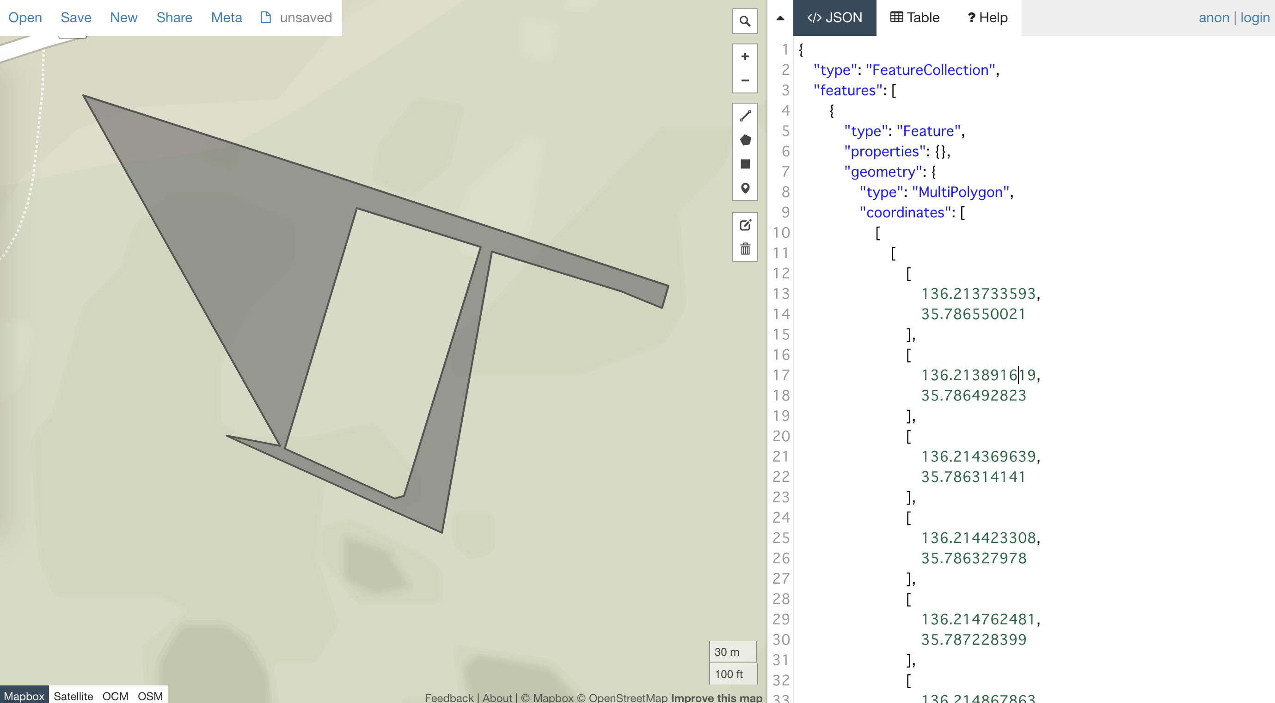
Task: Click the Improve this map link
Action: click(716, 697)
